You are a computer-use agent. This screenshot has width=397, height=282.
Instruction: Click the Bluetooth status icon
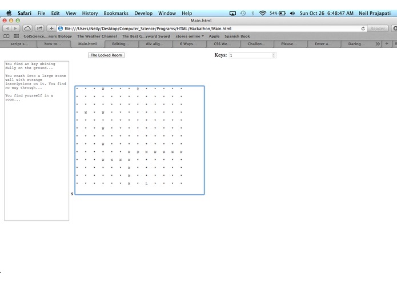click(x=252, y=13)
